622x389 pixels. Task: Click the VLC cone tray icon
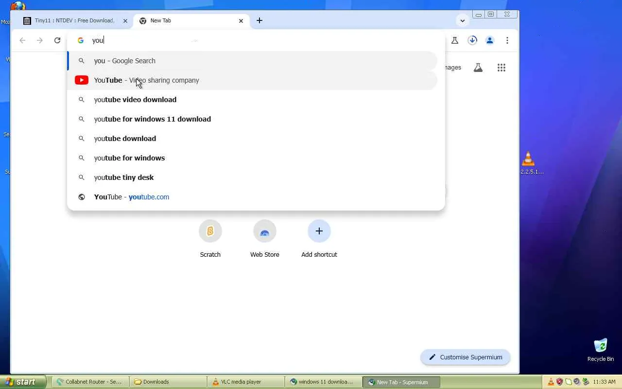[x=551, y=382]
